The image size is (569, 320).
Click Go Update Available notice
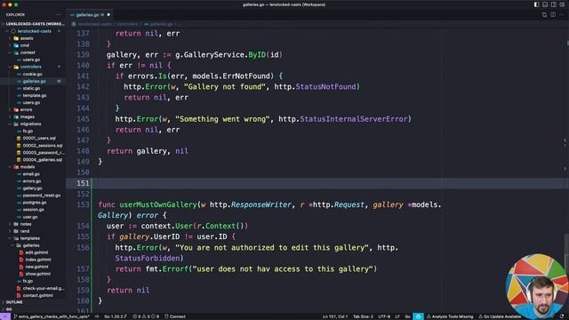[x=500, y=316]
